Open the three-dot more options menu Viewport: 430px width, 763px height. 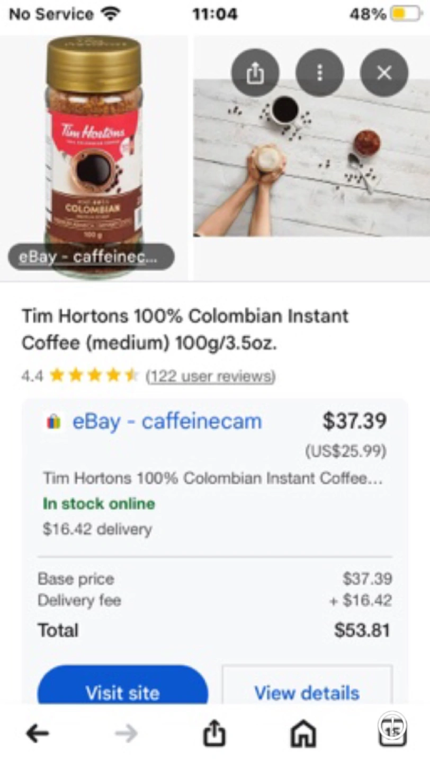pos(319,73)
